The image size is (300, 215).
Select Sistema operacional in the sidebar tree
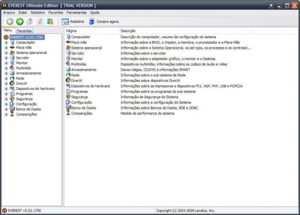pyautogui.click(x=30, y=52)
